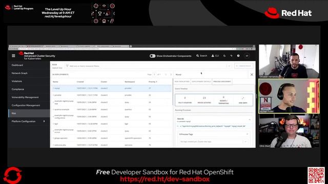Collapse the running process card chevron
Screen dimensions: 328x184
250,120
